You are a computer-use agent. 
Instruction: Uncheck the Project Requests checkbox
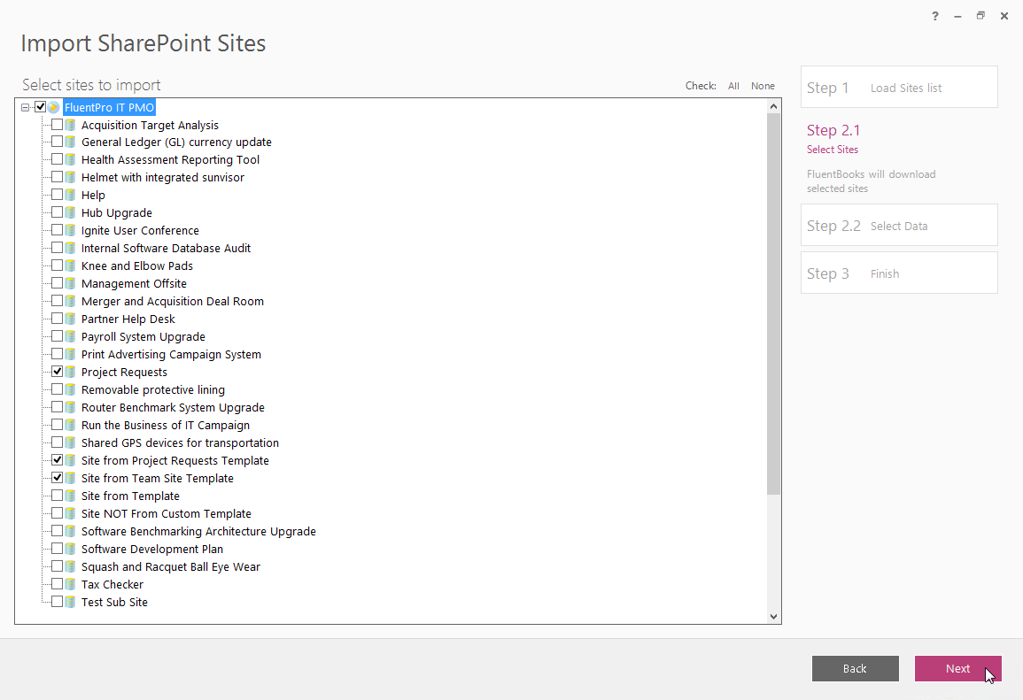58,372
